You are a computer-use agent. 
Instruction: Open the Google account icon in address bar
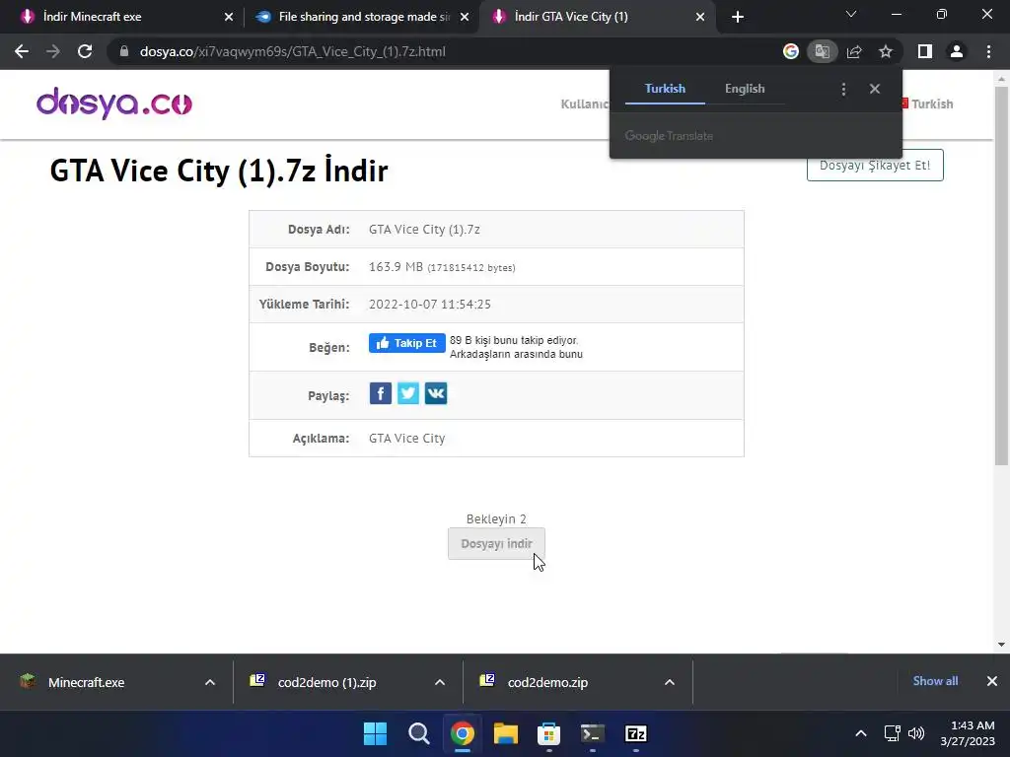coord(791,51)
